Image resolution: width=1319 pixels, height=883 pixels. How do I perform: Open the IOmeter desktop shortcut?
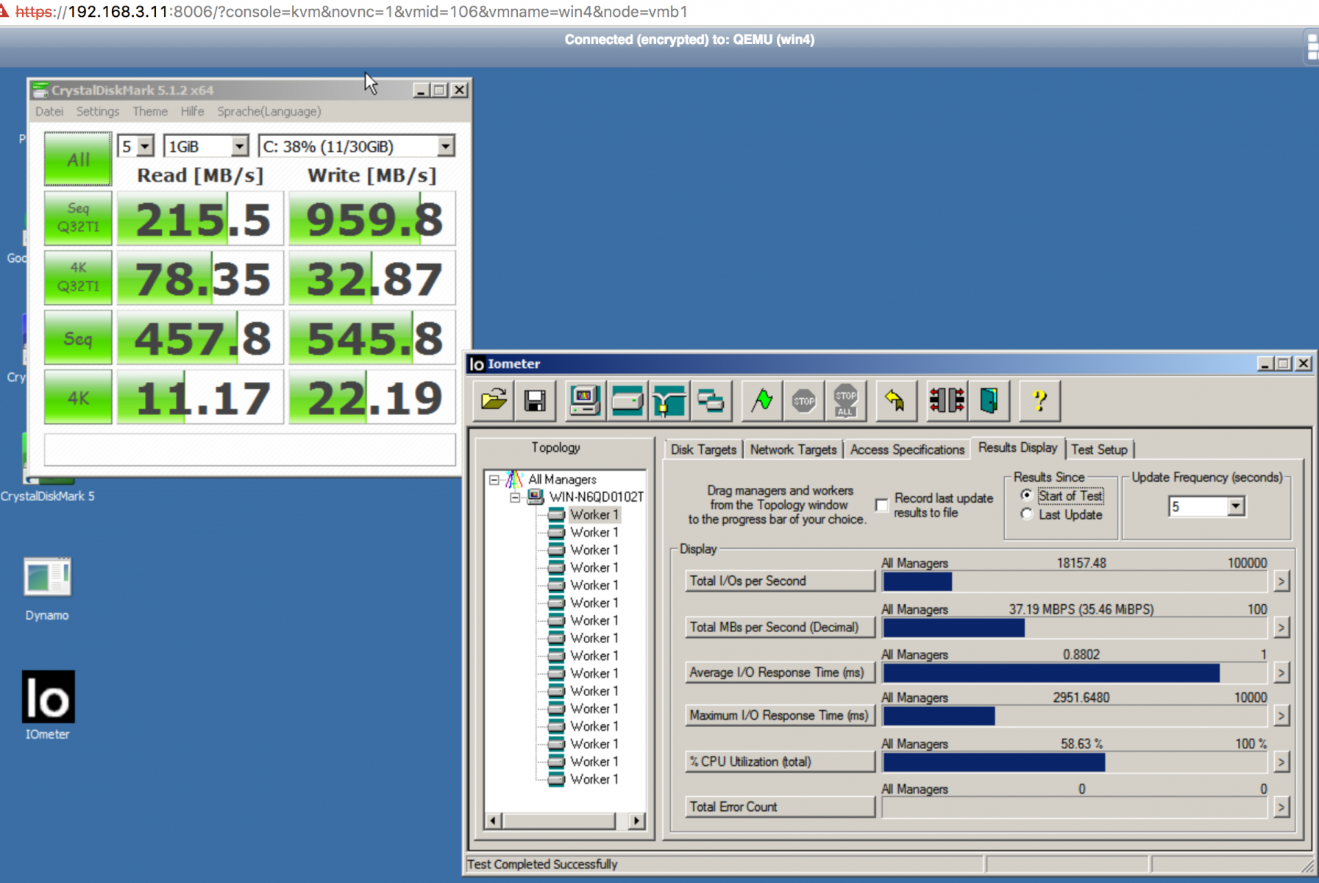(x=48, y=698)
